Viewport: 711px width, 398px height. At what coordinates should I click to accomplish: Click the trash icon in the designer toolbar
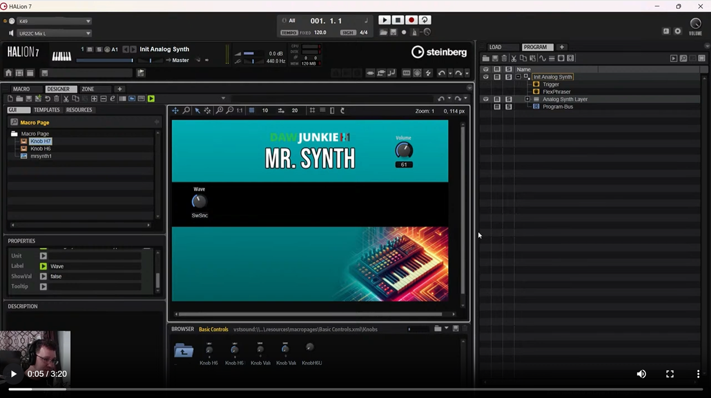[x=56, y=99]
